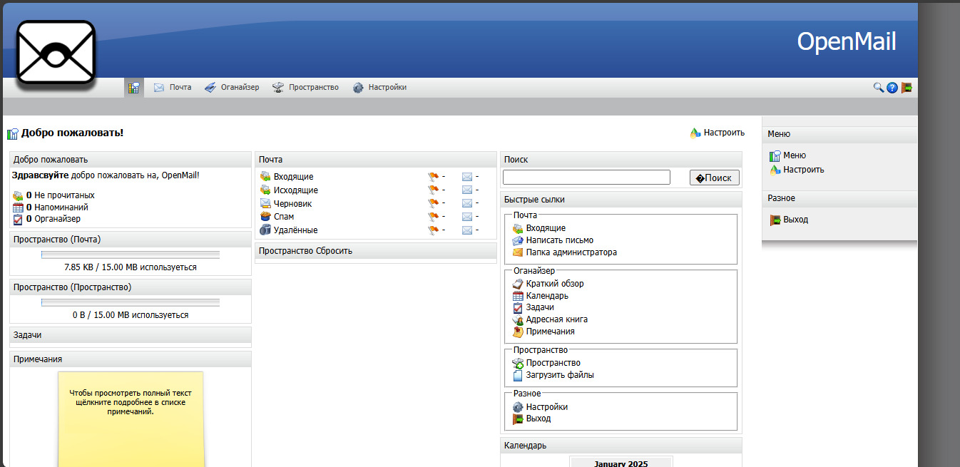Click the Краткий обзор icon in quick links
This screenshot has width=960, height=467.
click(x=518, y=284)
